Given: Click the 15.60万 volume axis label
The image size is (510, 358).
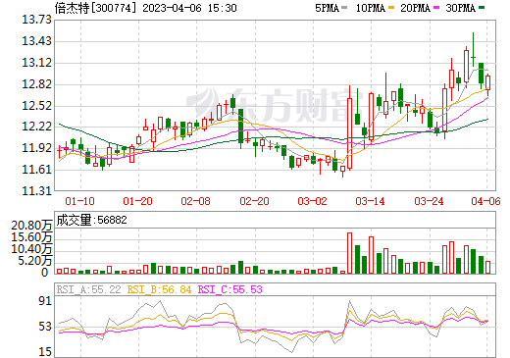Looking at the screenshot, I should [x=31, y=237].
